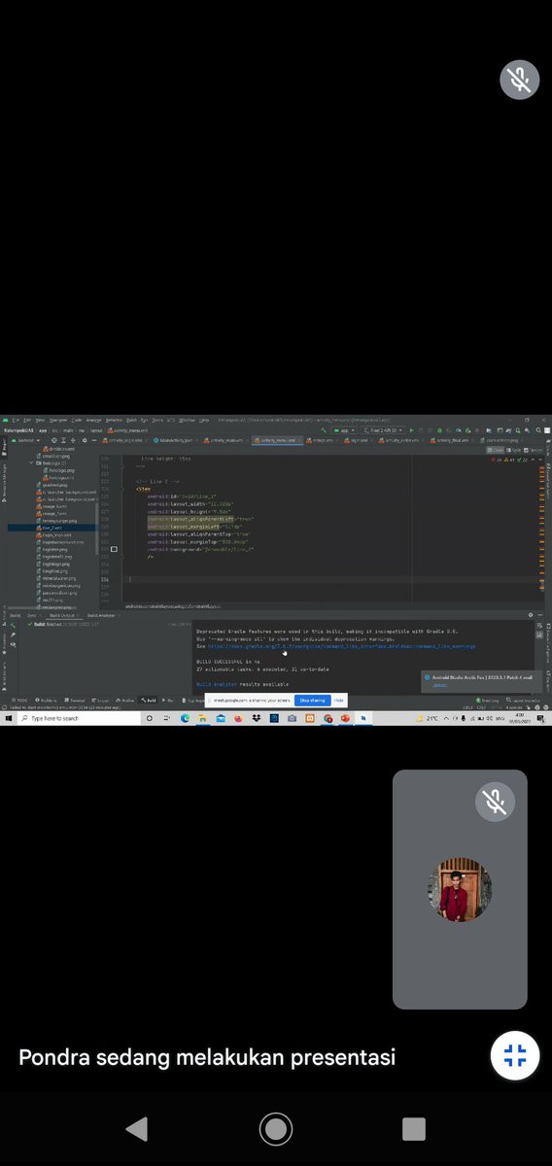Open the Sync tab in Build panel
The width and height of the screenshot is (552, 1166).
(x=32, y=615)
